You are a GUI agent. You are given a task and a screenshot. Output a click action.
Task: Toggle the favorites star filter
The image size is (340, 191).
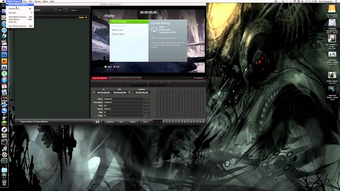pos(65,10)
